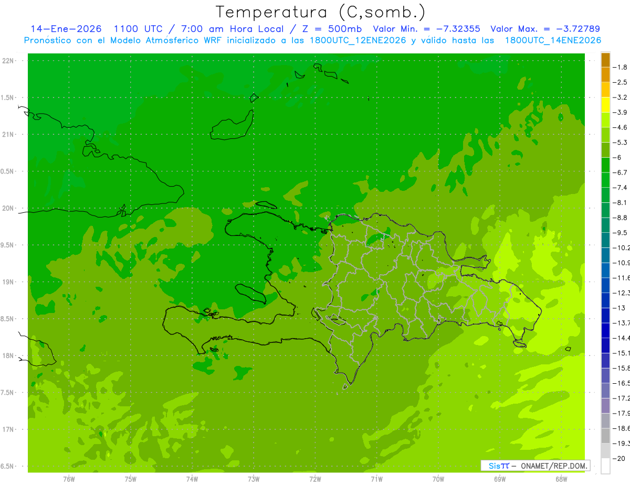The height and width of the screenshot is (486, 630).
Task: Click the '74W' longitude label
Action: coord(192,479)
